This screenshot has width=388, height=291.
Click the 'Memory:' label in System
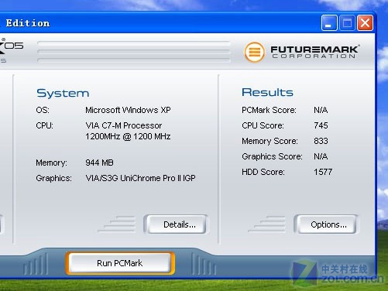[51, 163]
